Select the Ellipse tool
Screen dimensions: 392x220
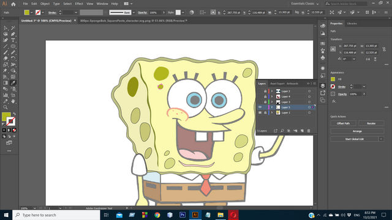pyautogui.click(x=13, y=46)
